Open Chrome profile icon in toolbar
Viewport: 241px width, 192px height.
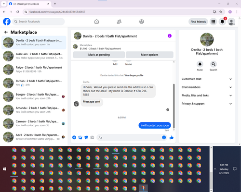(230, 12)
